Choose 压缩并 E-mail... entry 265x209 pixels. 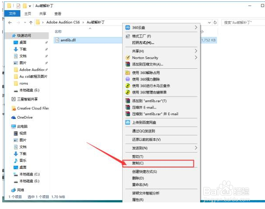(x=161, y=107)
